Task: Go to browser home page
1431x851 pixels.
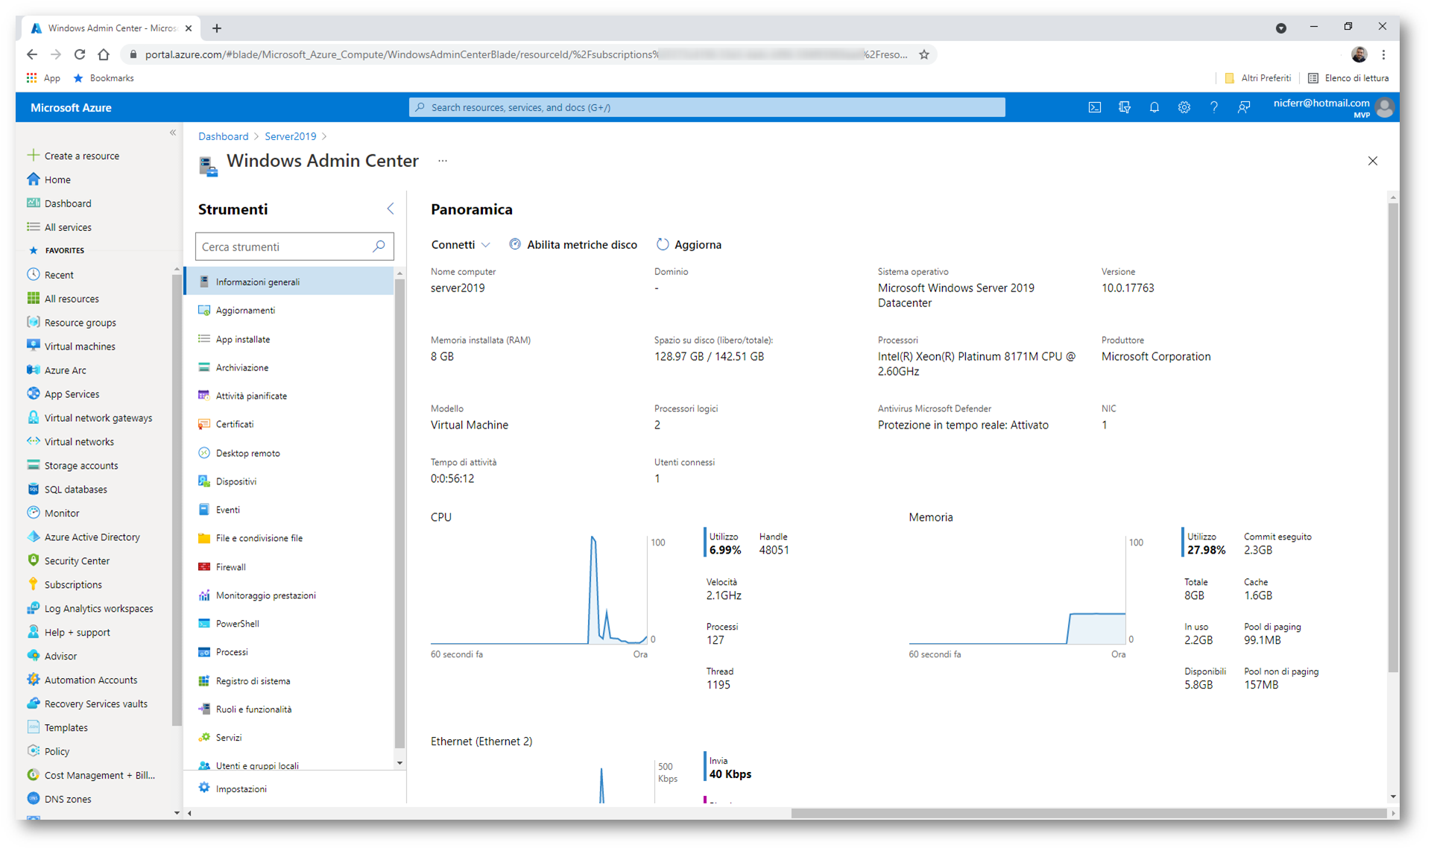Action: coord(104,54)
